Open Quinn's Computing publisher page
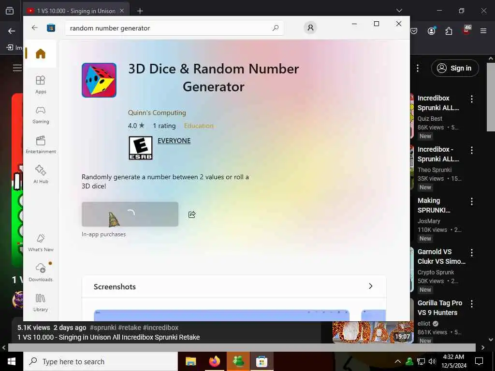 [x=157, y=113]
